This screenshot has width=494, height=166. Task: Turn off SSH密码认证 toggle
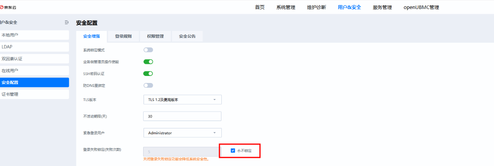[148, 74]
